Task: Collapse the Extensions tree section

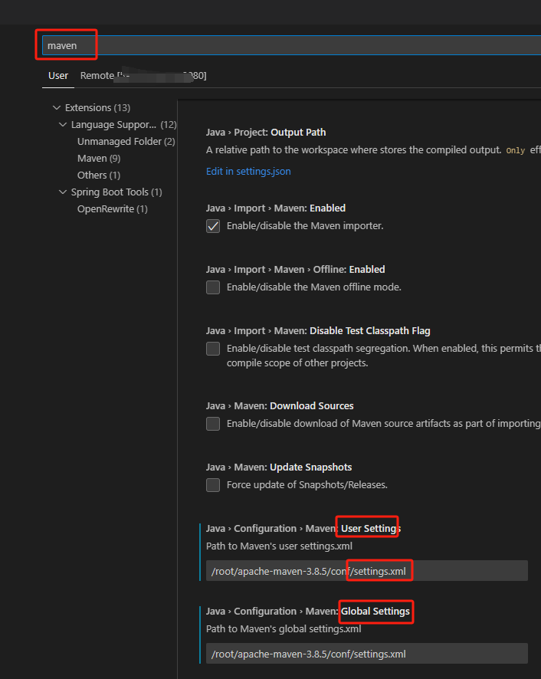Action: click(x=57, y=107)
